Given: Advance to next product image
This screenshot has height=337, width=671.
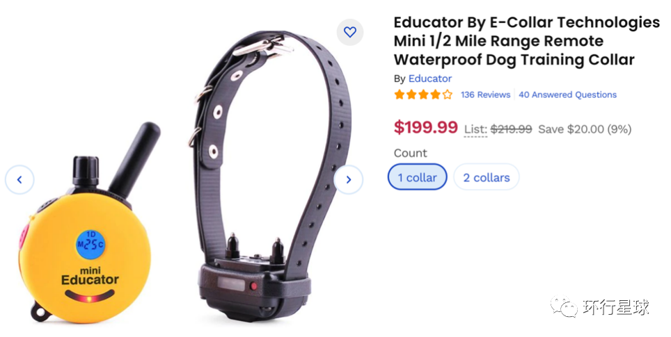Looking at the screenshot, I should (348, 180).
